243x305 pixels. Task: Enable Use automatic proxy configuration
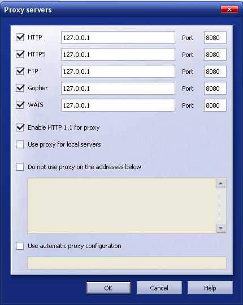(x=20, y=246)
